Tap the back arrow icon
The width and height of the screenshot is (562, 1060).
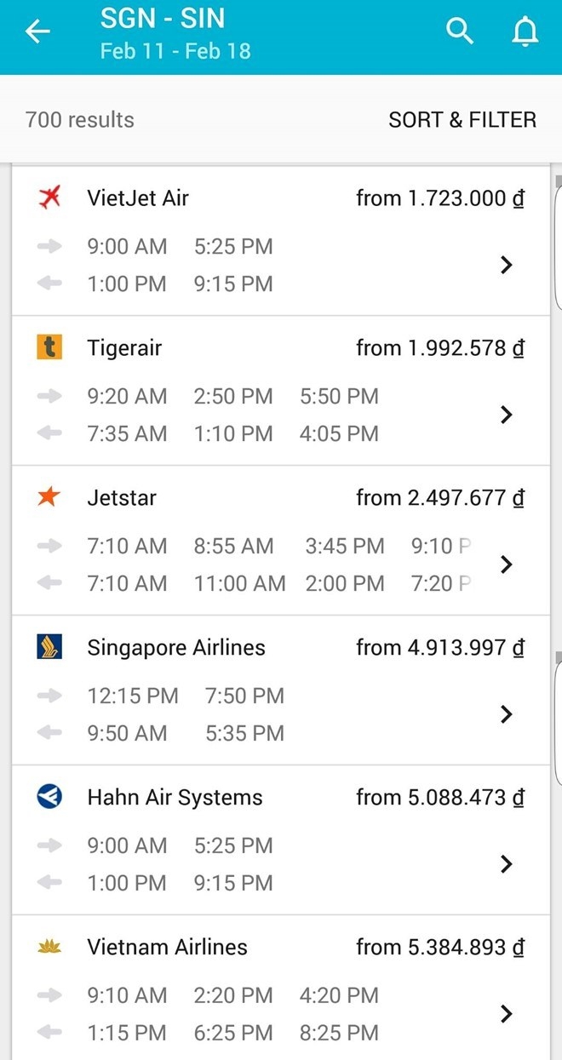(x=37, y=32)
